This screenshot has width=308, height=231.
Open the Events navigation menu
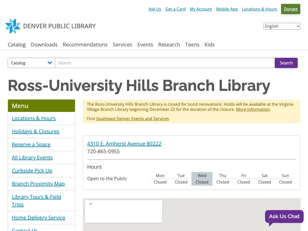click(145, 45)
